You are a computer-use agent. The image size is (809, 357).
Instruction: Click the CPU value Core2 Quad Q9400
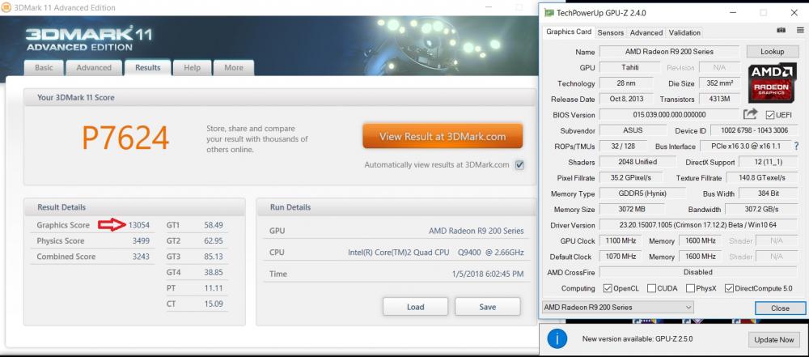436,252
